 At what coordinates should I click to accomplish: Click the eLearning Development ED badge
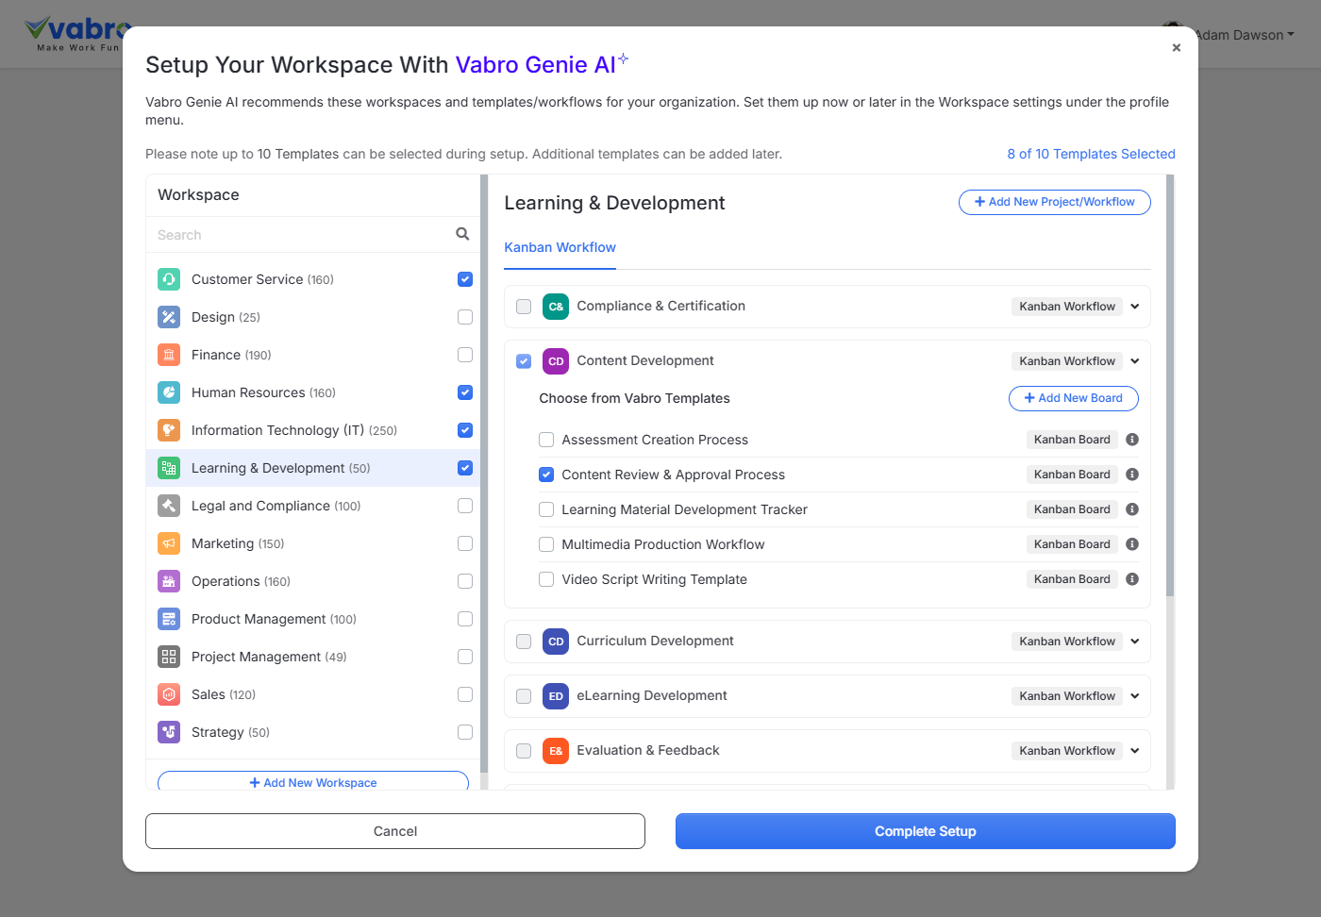tap(556, 696)
